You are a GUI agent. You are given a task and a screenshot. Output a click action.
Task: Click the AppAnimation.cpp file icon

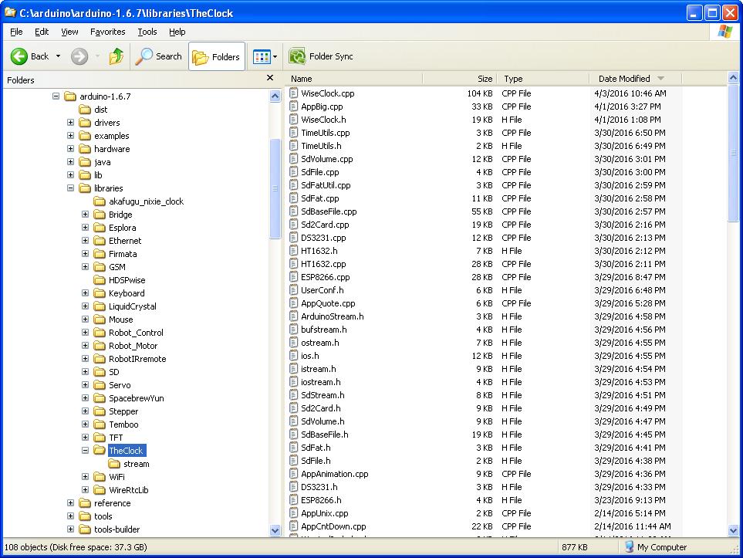294,474
